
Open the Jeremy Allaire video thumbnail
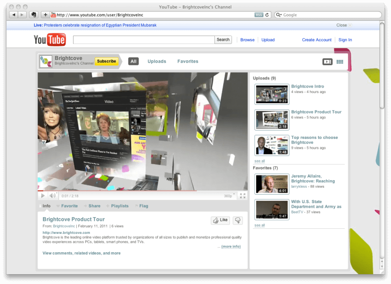coord(272,184)
